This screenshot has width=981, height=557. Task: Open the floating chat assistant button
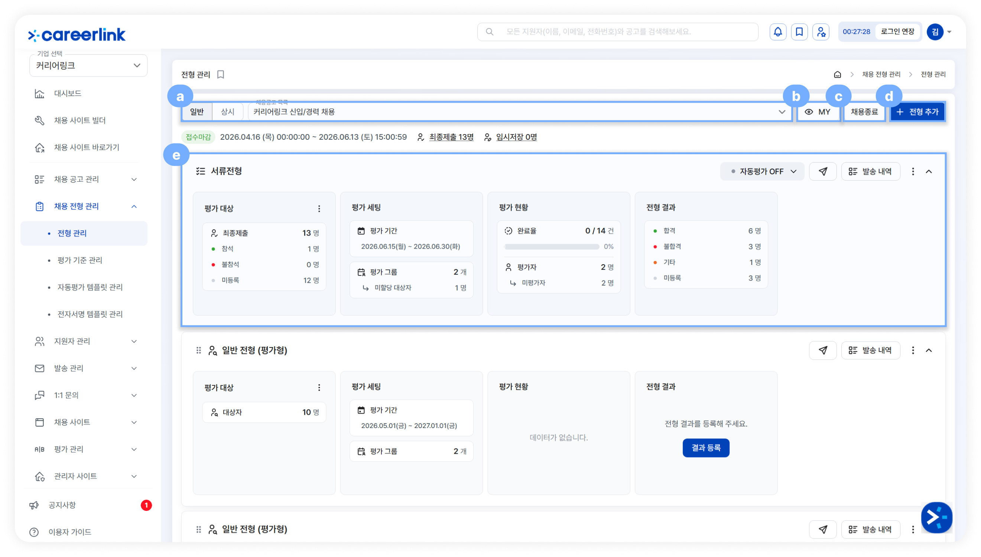(x=936, y=518)
